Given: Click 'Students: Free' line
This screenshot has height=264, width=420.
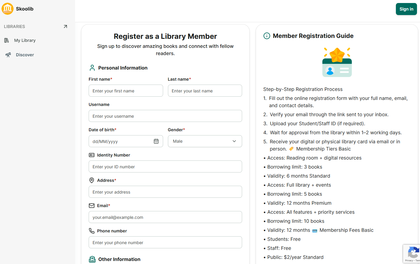Looking at the screenshot, I should [284, 239].
